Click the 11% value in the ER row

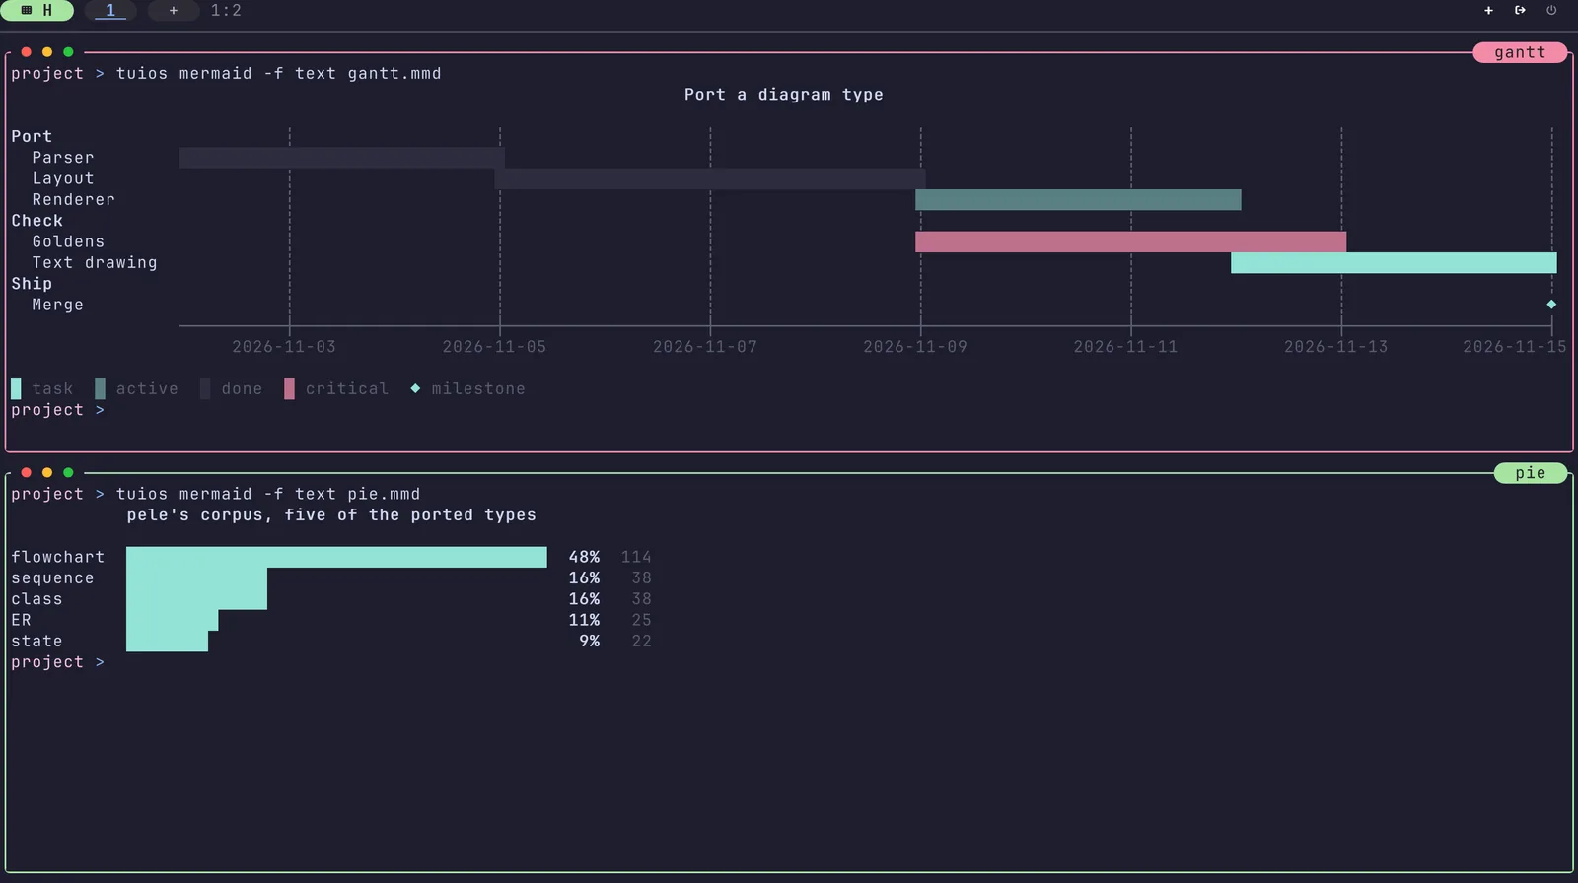(584, 621)
